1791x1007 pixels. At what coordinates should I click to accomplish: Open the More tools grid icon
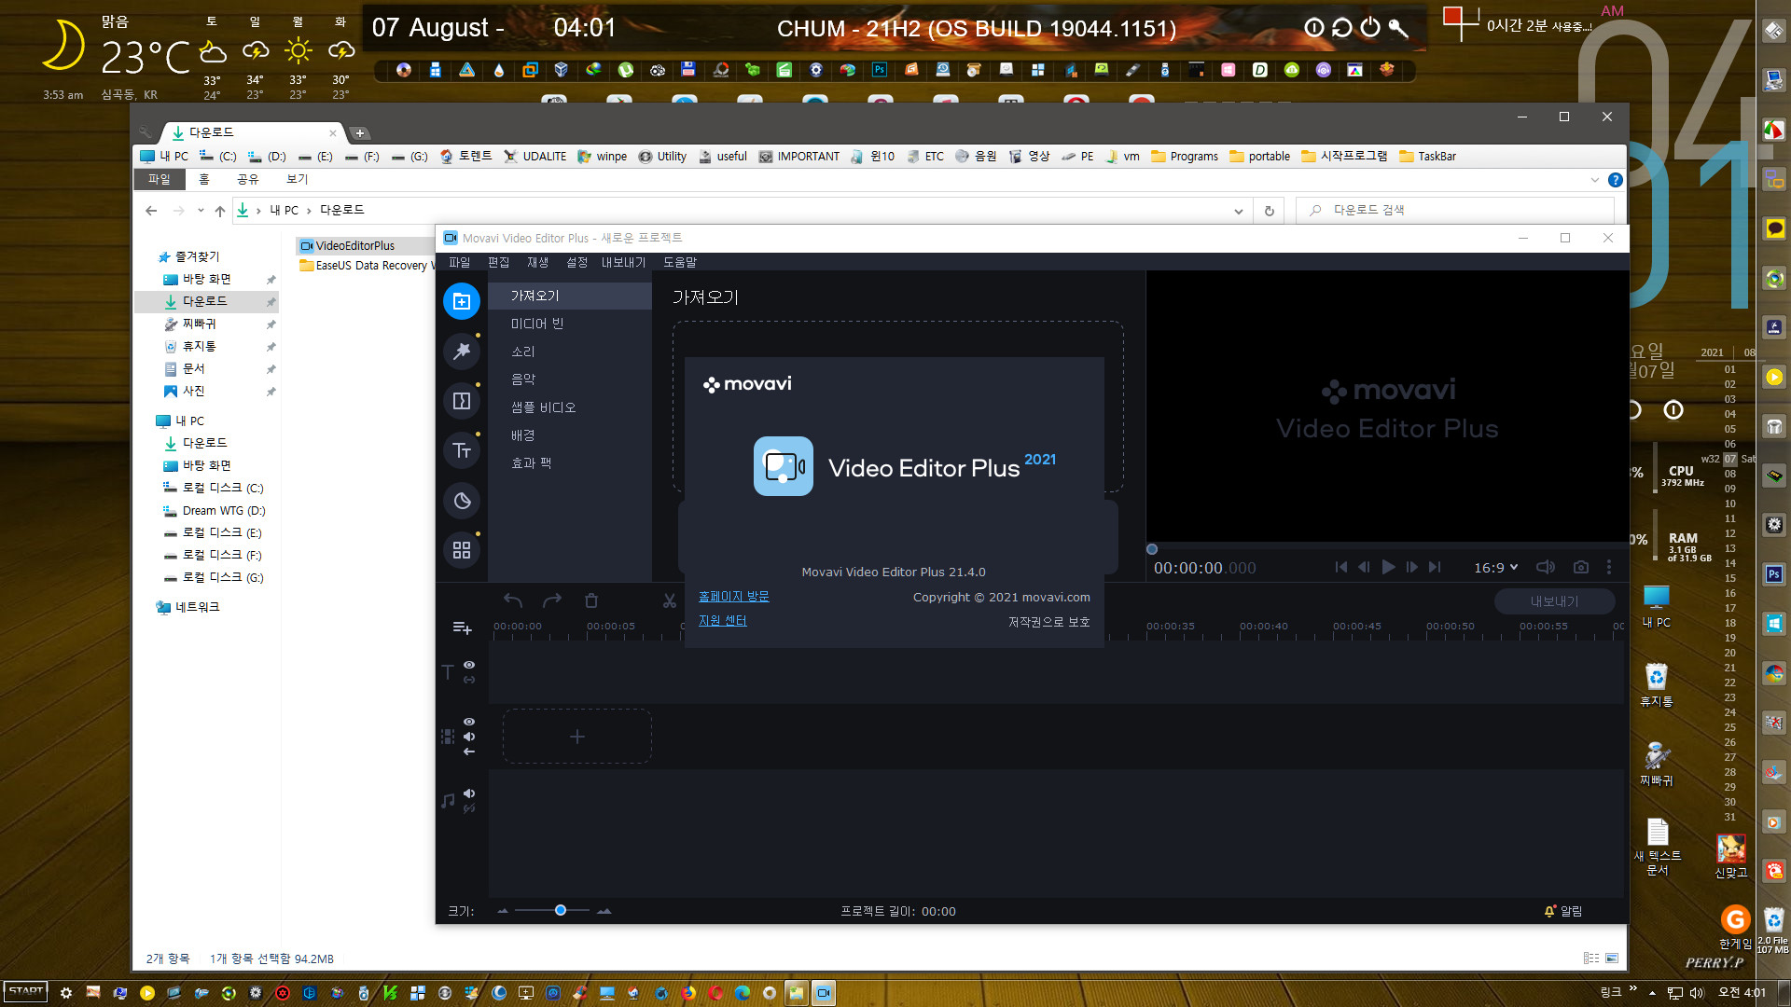coord(461,550)
